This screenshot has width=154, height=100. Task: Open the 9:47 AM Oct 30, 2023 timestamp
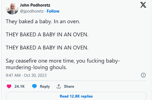click(26, 75)
